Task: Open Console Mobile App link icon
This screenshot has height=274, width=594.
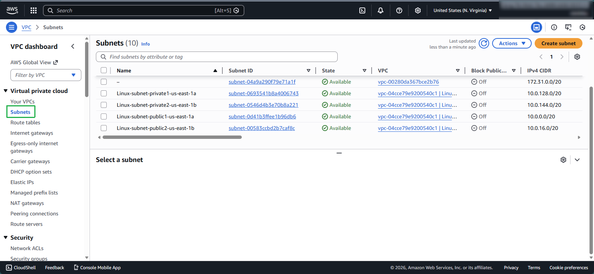Action: click(x=76, y=267)
